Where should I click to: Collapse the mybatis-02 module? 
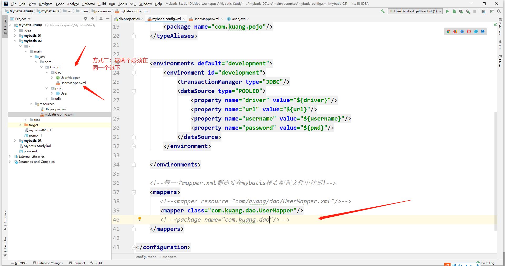coord(15,41)
